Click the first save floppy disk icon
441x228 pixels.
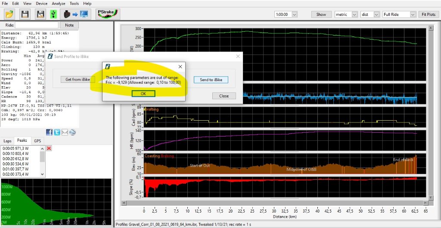(25, 14)
